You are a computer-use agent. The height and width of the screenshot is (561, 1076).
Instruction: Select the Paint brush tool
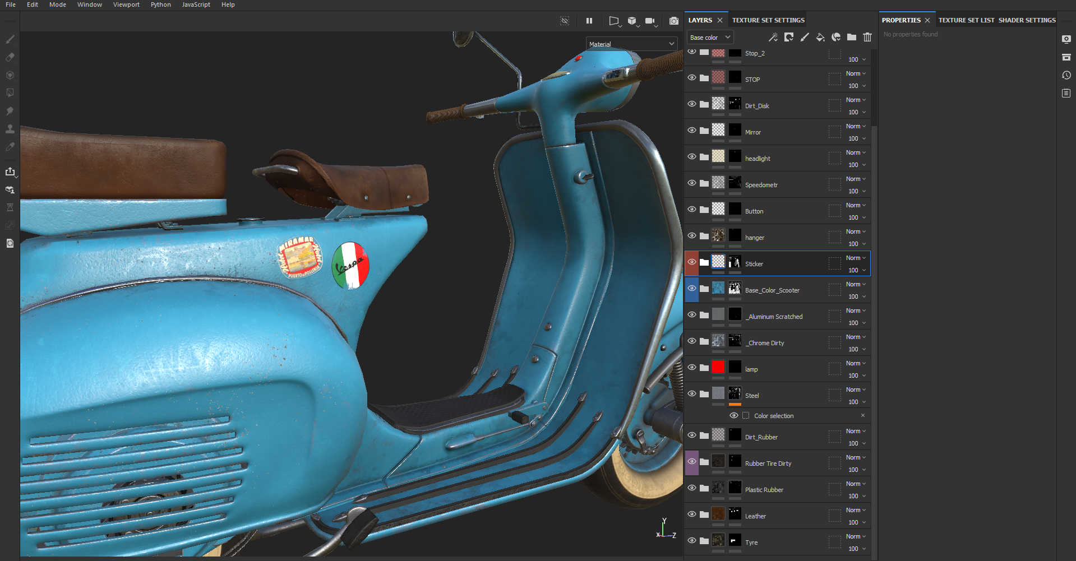click(10, 39)
